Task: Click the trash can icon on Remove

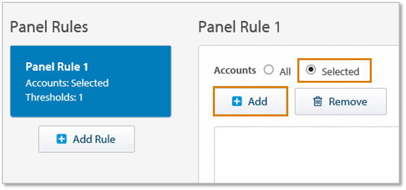Action: 318,101
